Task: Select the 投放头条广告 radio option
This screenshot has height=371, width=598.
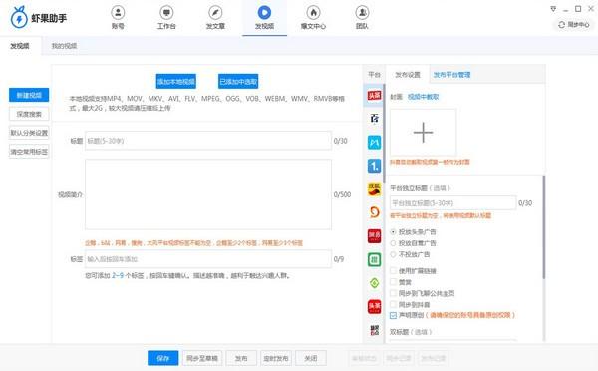Action: 393,232
